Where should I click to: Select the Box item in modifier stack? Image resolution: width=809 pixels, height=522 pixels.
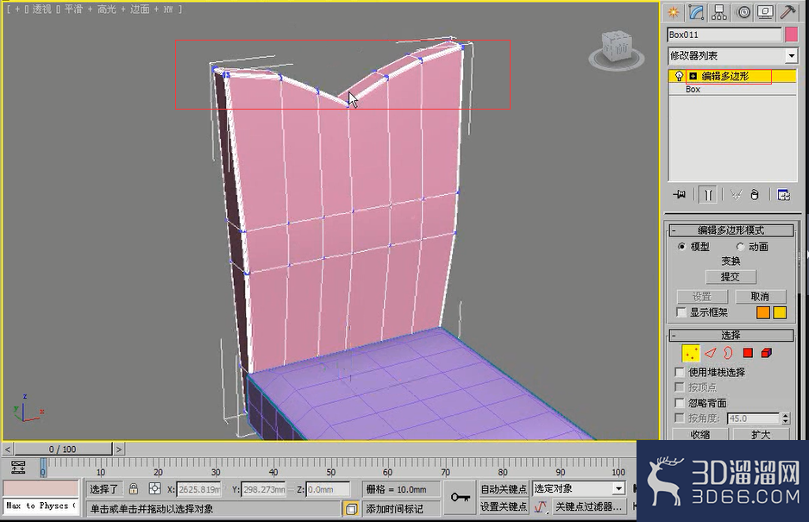pyautogui.click(x=693, y=90)
